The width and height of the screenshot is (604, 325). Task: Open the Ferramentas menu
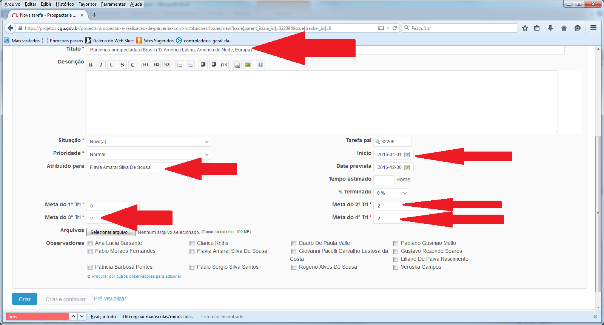(113, 4)
